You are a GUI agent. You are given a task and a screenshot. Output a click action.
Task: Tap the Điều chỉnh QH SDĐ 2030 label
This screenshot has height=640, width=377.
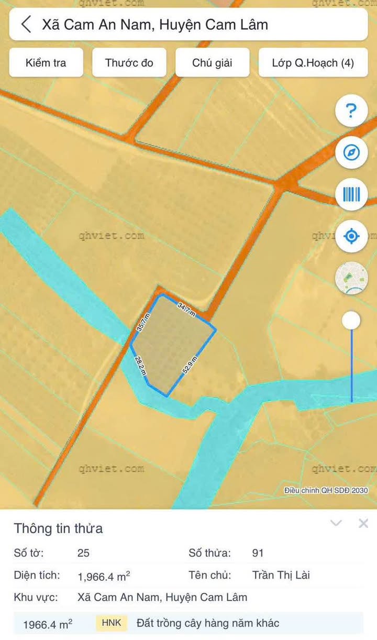pos(326,490)
